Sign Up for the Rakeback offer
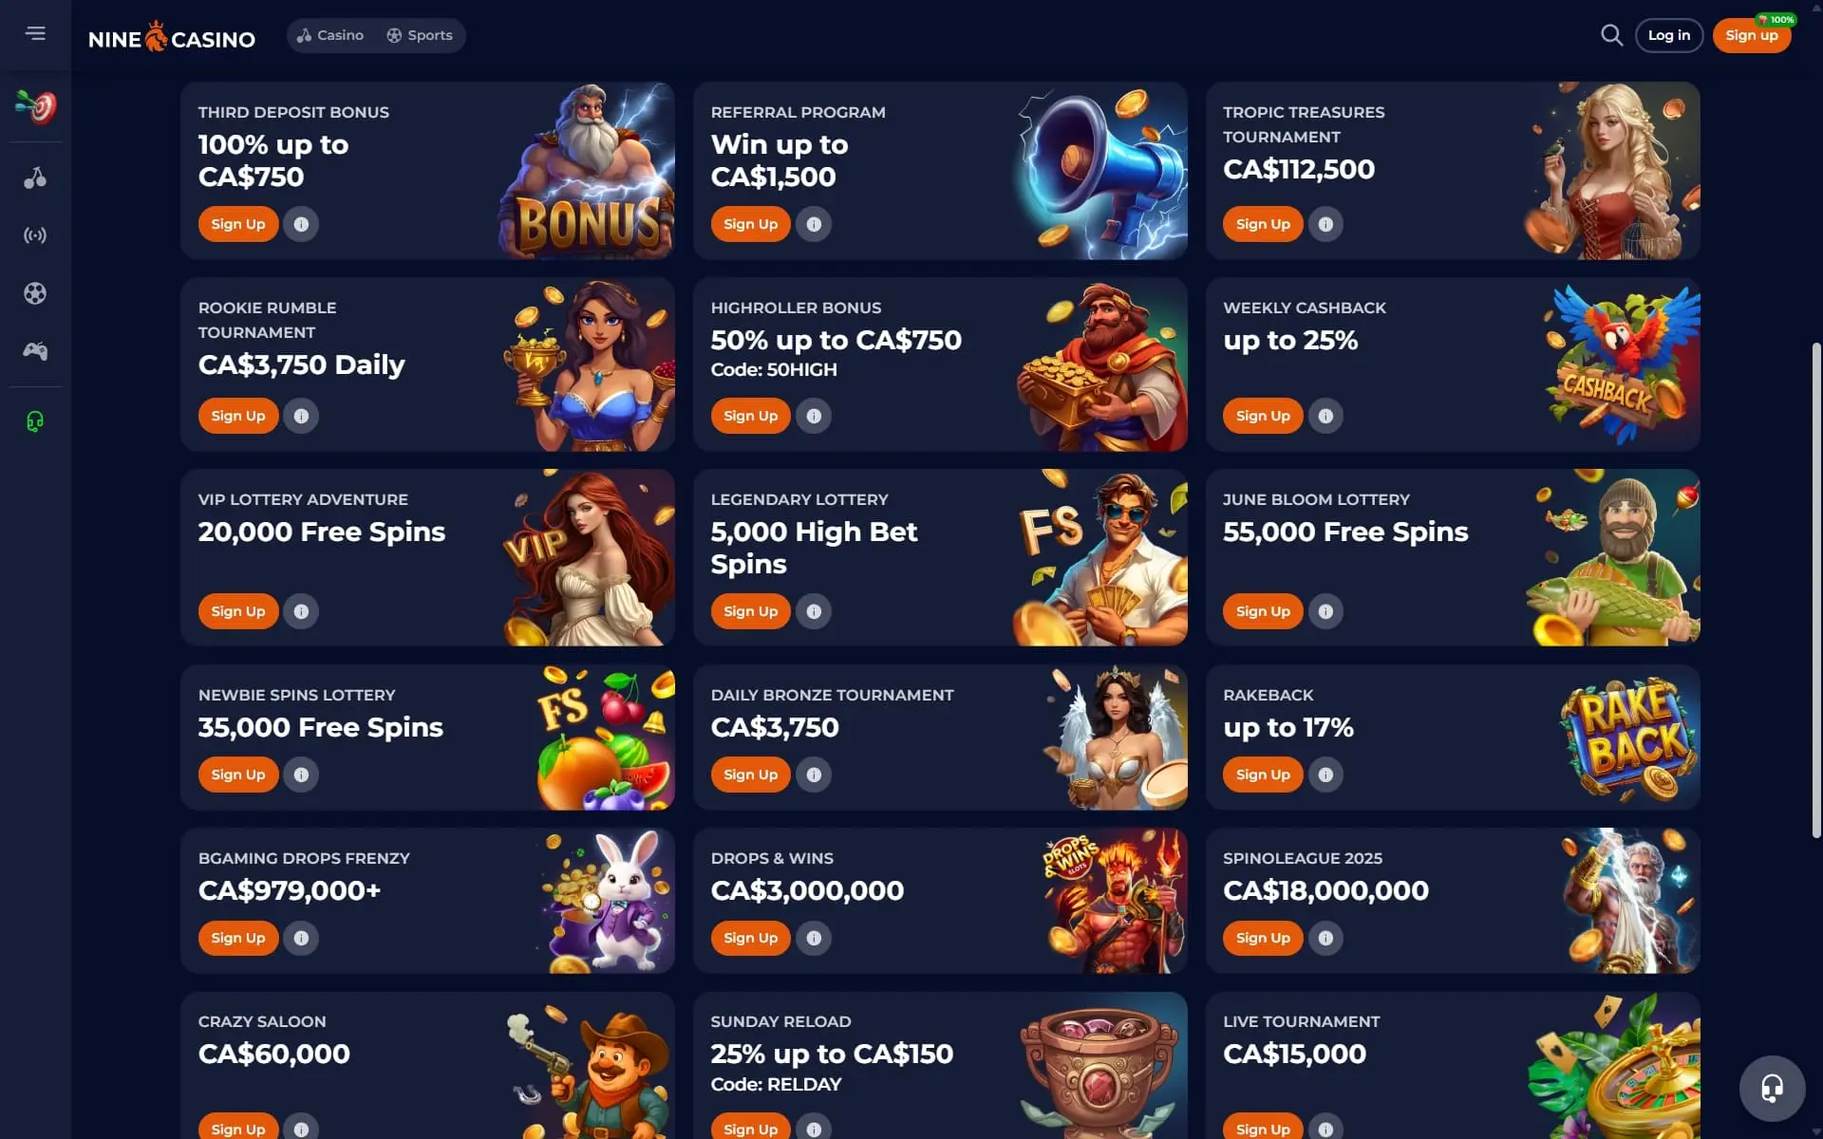The image size is (1823, 1139). pos(1263,775)
